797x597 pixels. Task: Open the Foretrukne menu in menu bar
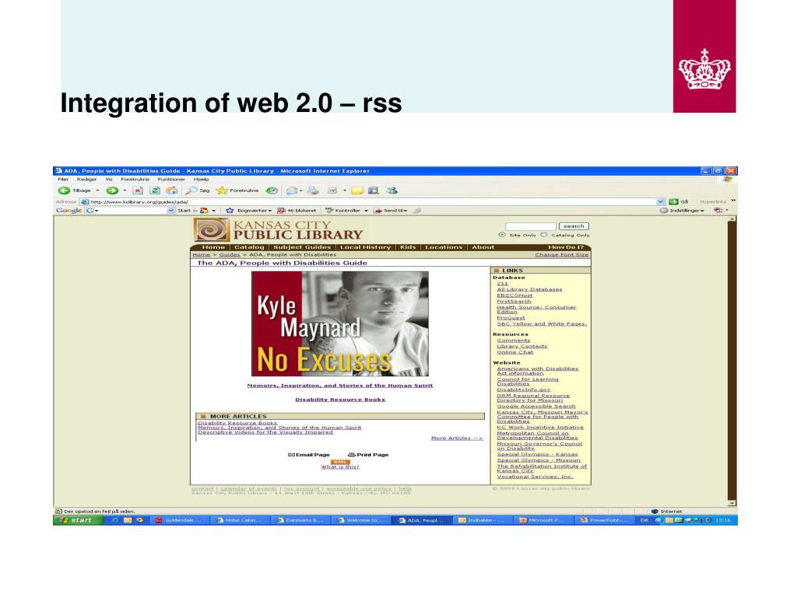(135, 180)
